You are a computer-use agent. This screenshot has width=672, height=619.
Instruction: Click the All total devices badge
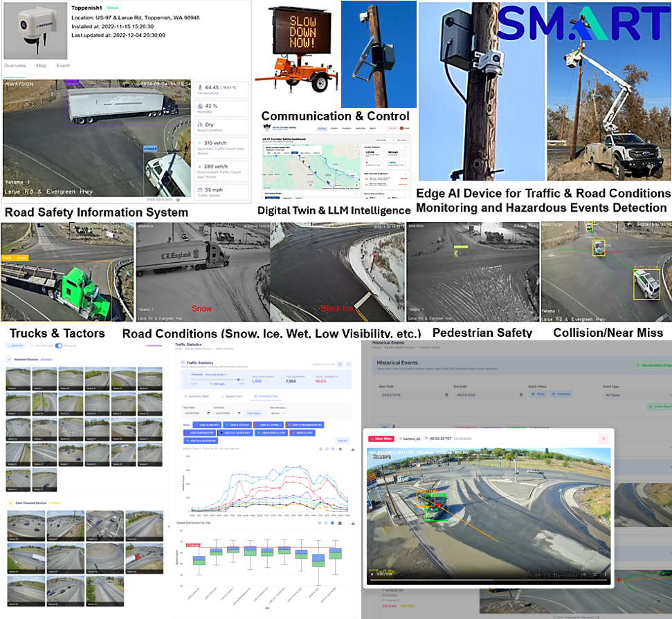(154, 346)
